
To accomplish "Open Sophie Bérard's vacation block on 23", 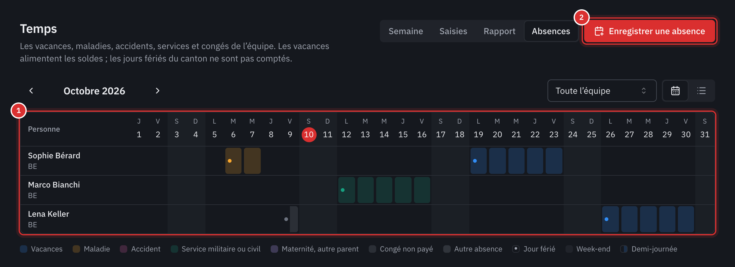I will click(x=554, y=161).
